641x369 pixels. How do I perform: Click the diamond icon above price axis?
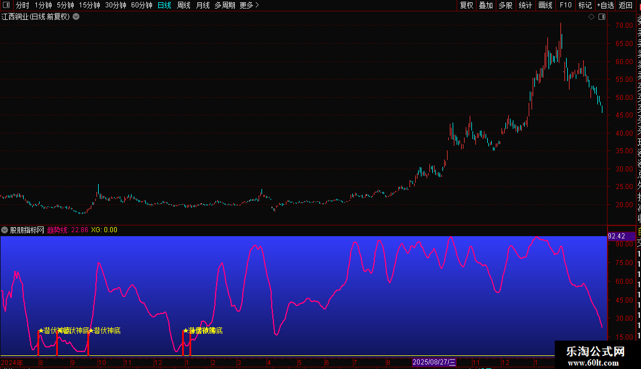point(591,17)
